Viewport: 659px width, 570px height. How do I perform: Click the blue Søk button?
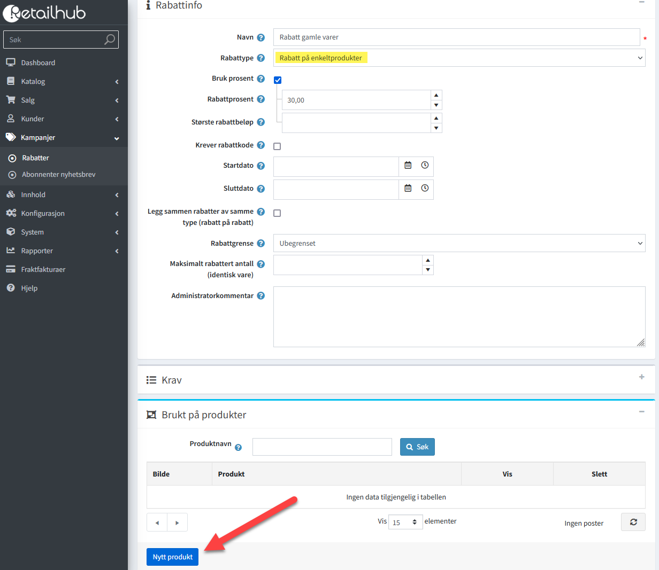click(417, 447)
